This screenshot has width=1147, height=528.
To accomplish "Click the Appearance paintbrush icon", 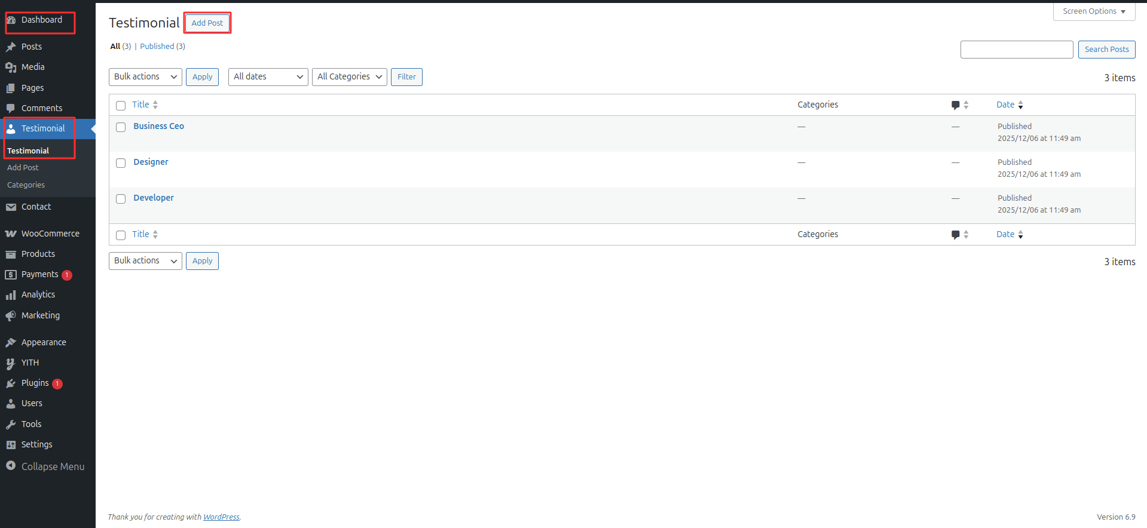I will click(x=11, y=343).
